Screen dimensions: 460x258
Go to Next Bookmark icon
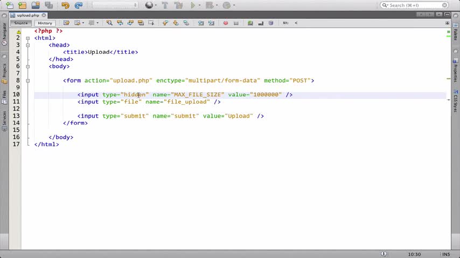pyautogui.click(x=176, y=23)
